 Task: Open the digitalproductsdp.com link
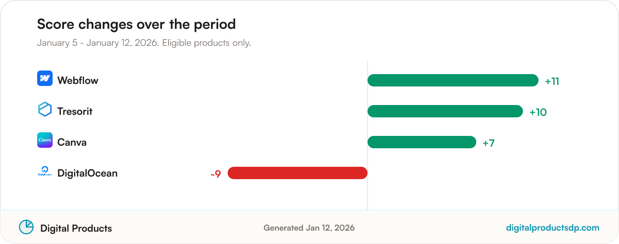click(552, 228)
